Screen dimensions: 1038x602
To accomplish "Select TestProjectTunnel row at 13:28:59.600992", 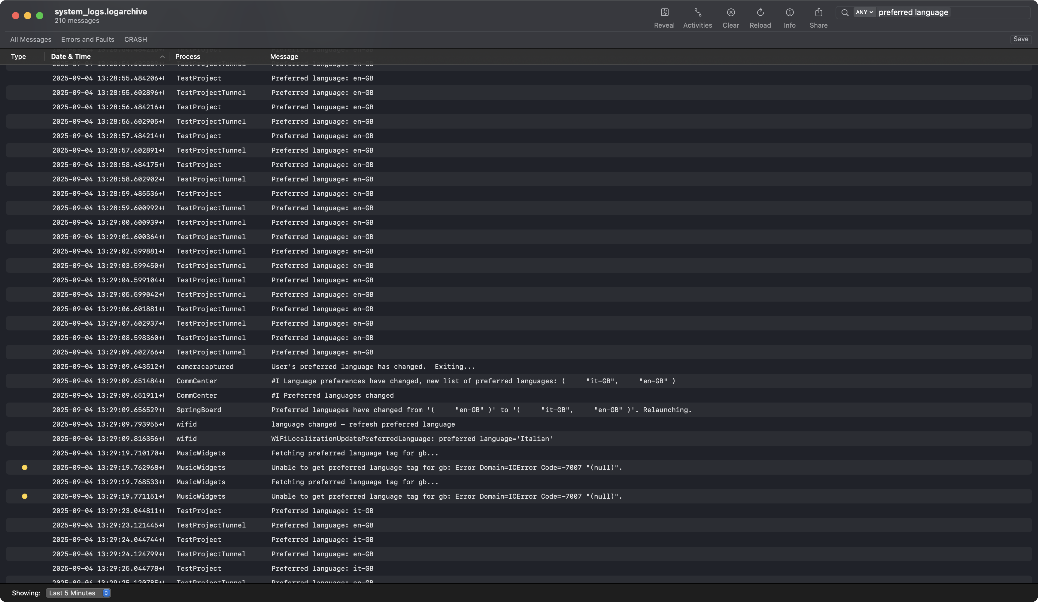I will pos(519,208).
